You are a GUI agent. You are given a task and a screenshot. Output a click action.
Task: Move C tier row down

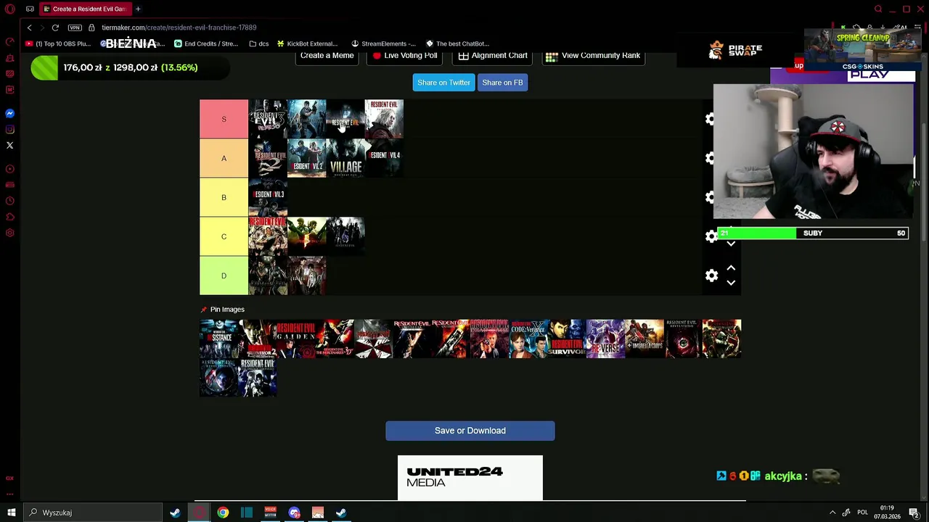(731, 244)
